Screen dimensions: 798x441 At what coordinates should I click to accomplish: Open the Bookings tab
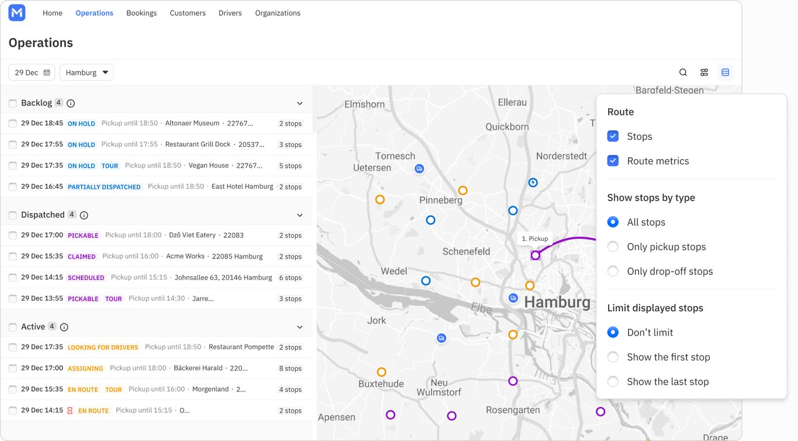click(141, 13)
